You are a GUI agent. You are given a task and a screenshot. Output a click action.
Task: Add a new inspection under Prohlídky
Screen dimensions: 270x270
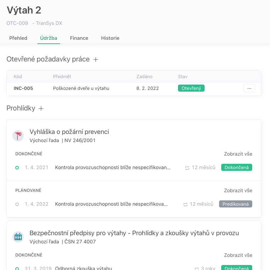tap(41, 108)
